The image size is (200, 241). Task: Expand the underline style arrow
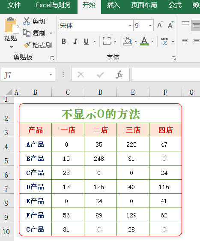coord(95,41)
